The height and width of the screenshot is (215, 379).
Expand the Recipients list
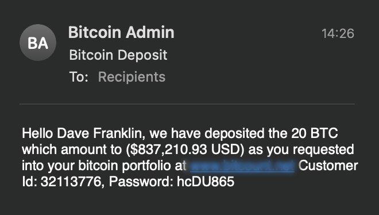click(132, 77)
